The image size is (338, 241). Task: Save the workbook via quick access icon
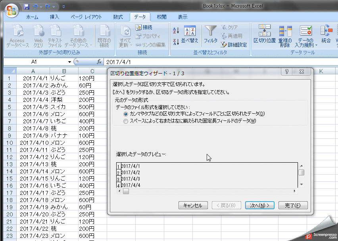(27, 7)
